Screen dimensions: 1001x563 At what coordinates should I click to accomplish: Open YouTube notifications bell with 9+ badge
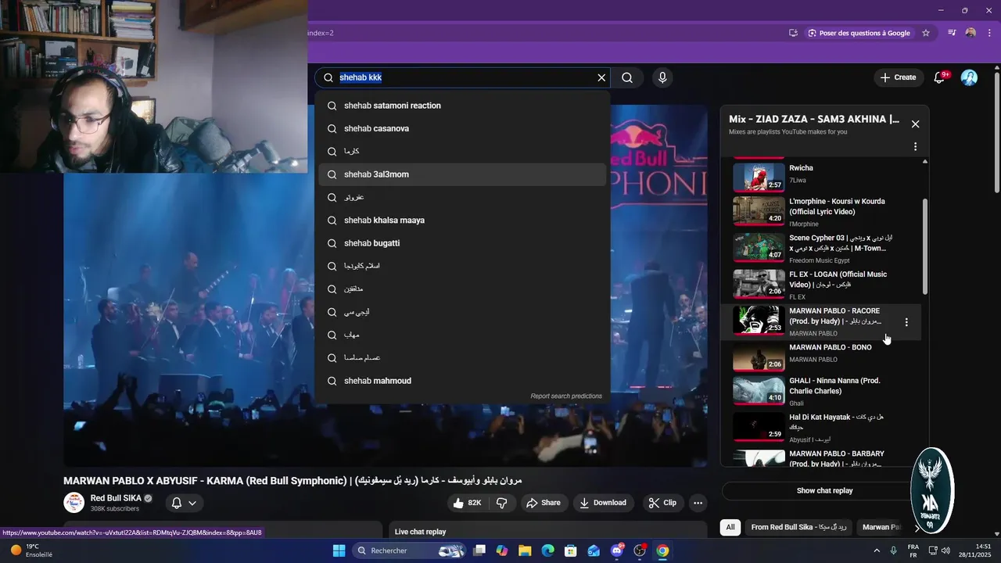point(940,77)
